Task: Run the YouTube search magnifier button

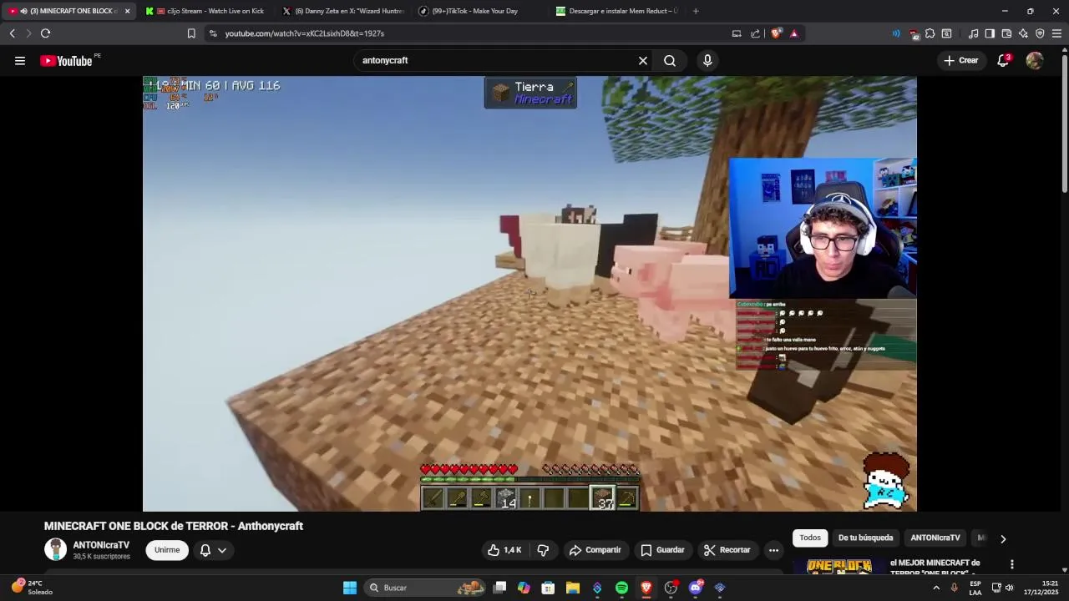Action: pyautogui.click(x=670, y=60)
